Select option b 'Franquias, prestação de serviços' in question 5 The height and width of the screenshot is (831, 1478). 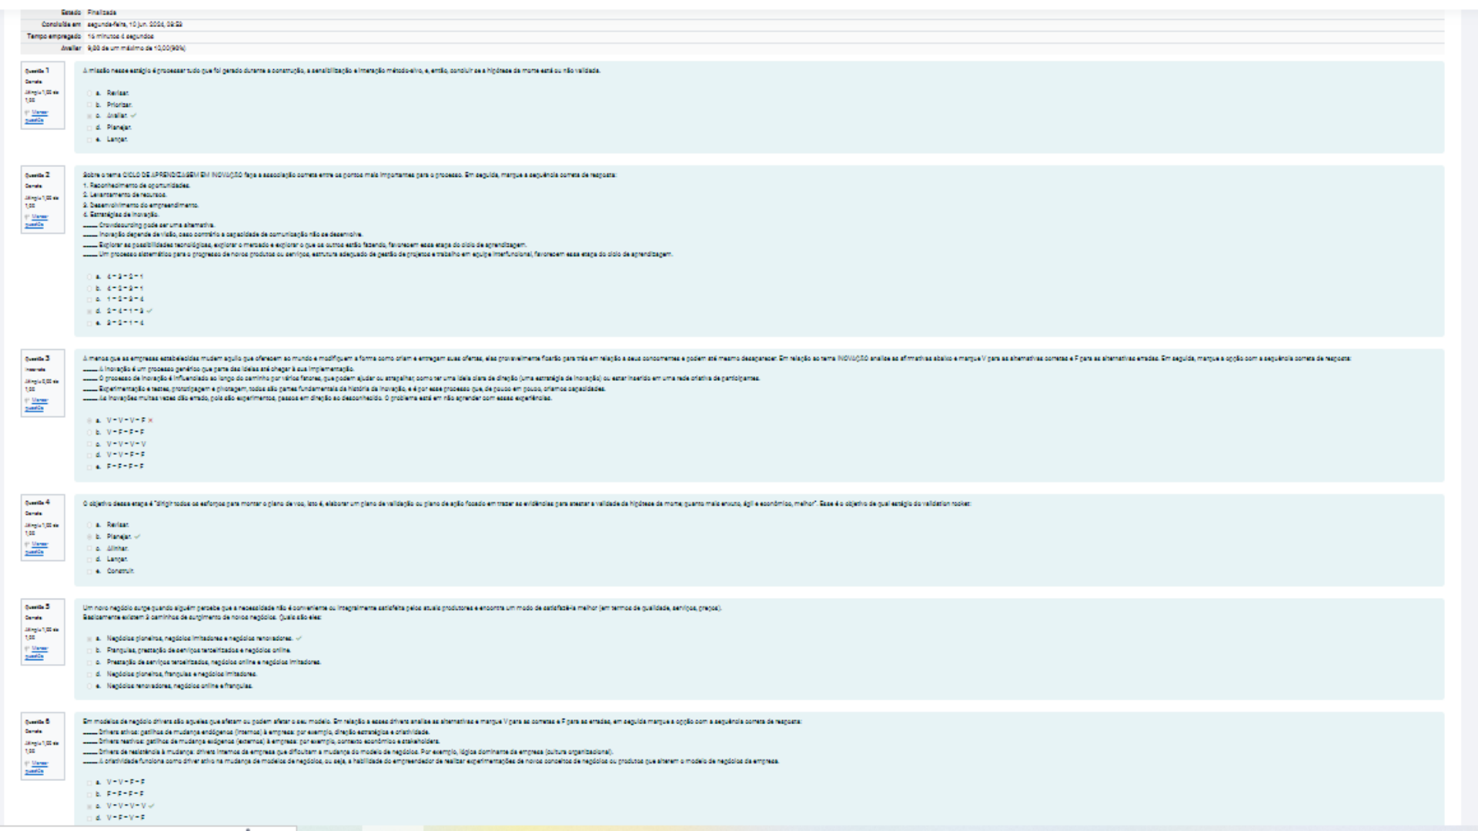89,650
